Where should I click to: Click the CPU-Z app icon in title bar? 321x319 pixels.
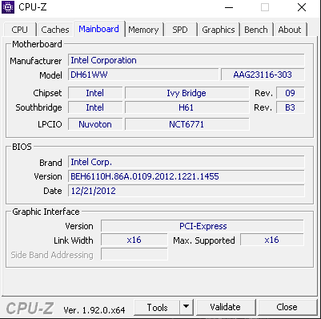point(8,7)
